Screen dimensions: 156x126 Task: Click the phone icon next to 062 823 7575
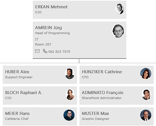point(45,51)
